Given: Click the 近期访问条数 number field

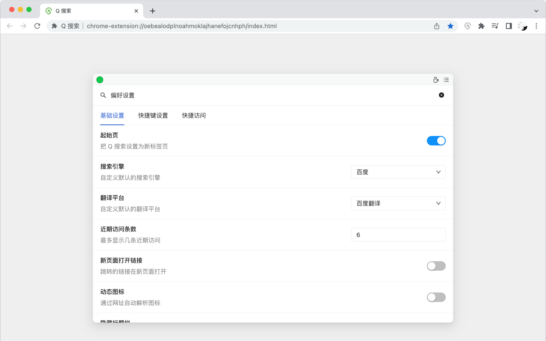Looking at the screenshot, I should point(398,235).
